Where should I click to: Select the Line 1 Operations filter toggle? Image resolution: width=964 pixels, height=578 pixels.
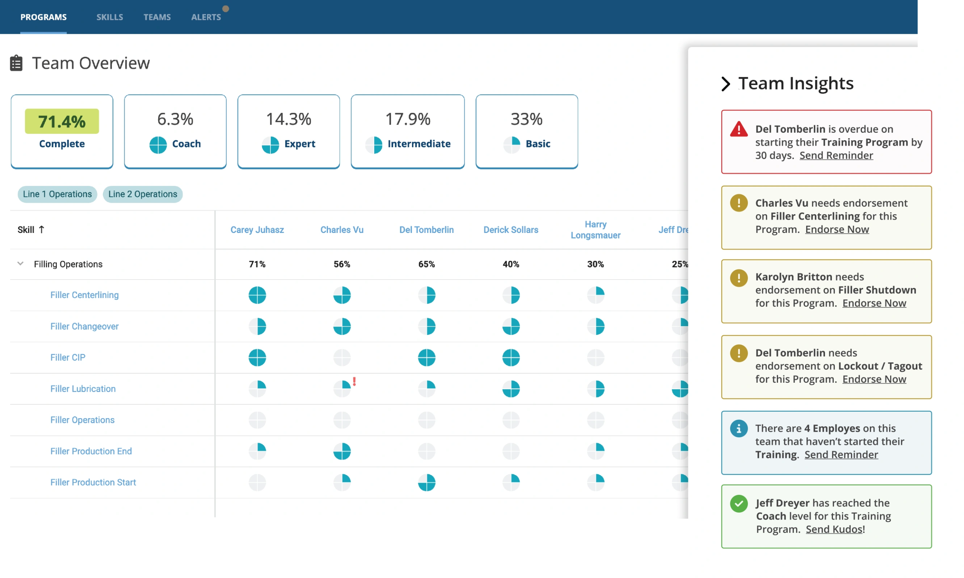pyautogui.click(x=58, y=194)
